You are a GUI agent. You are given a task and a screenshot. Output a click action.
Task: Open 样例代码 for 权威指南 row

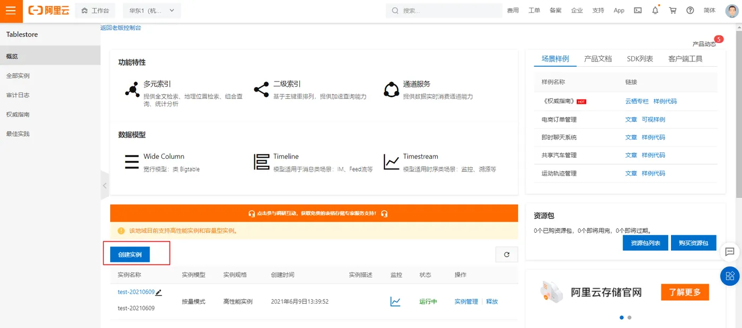tap(665, 101)
